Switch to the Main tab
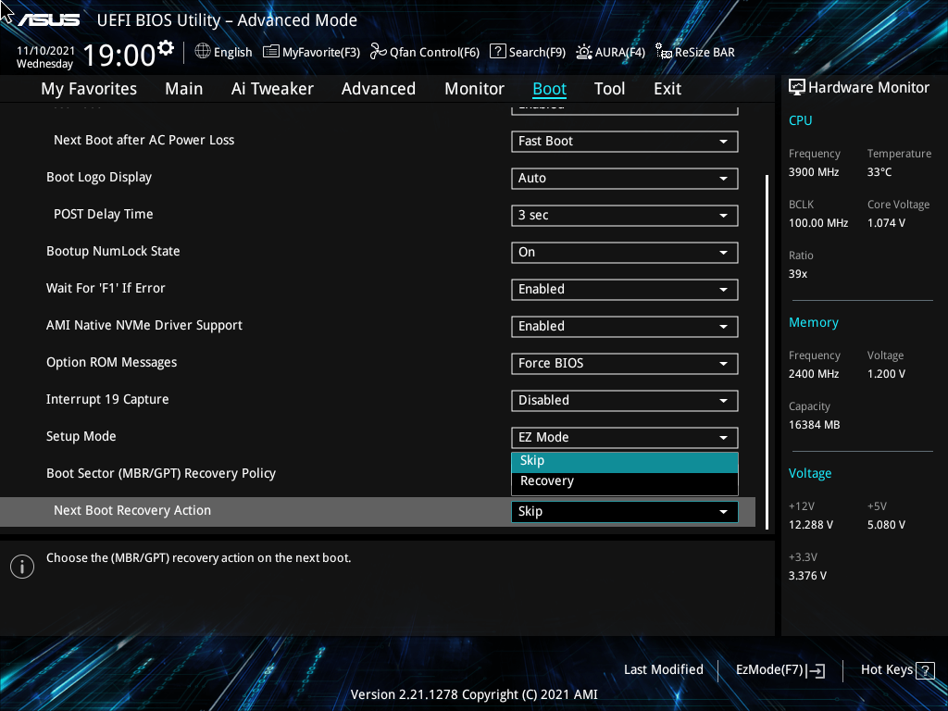 [x=184, y=89]
